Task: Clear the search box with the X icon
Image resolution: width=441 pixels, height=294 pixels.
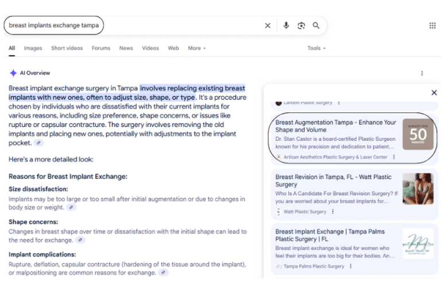Action: [268, 26]
